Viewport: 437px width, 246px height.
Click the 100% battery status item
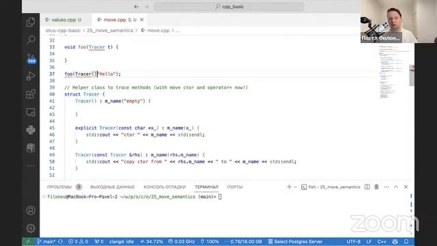pos(210,241)
